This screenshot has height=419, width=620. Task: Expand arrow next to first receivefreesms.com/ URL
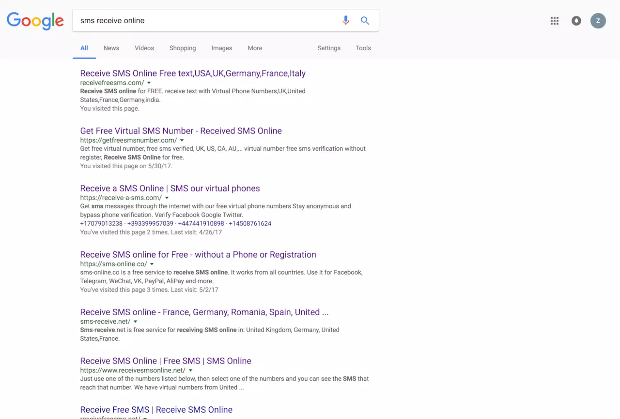[149, 83]
